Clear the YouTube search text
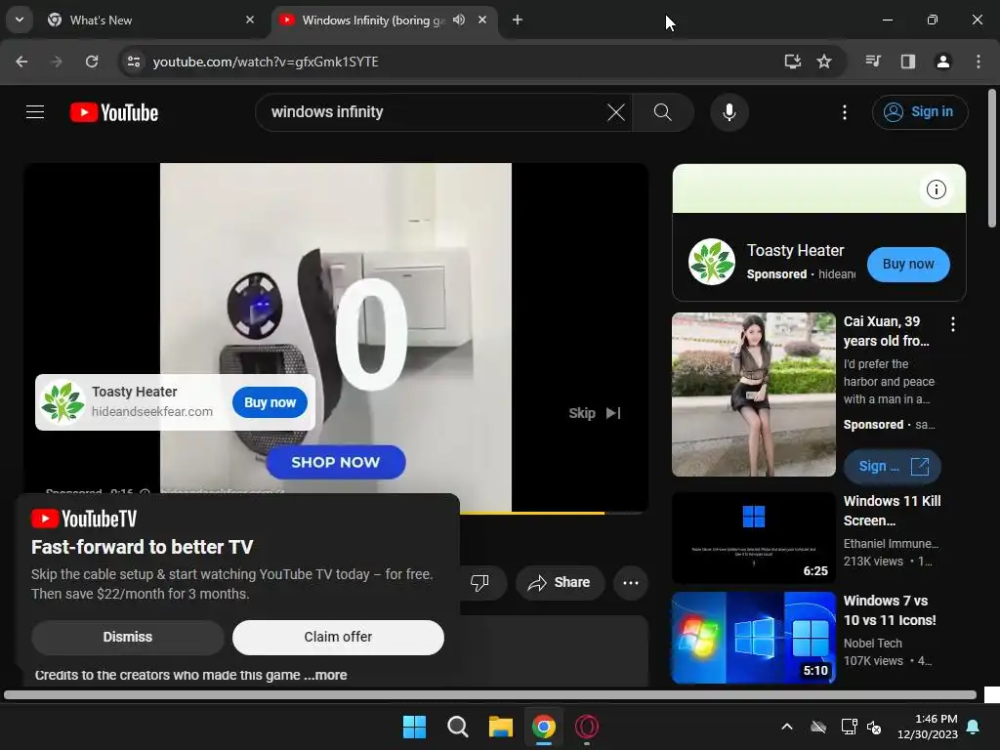Viewport: 1000px width, 750px height. [x=616, y=112]
